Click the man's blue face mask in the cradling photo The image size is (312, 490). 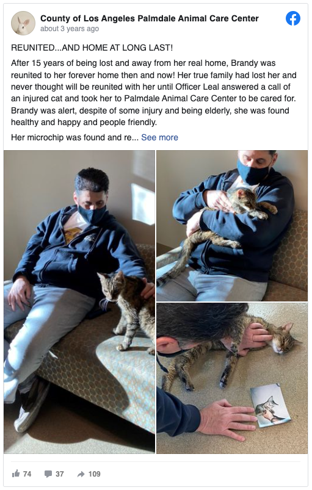tap(253, 171)
